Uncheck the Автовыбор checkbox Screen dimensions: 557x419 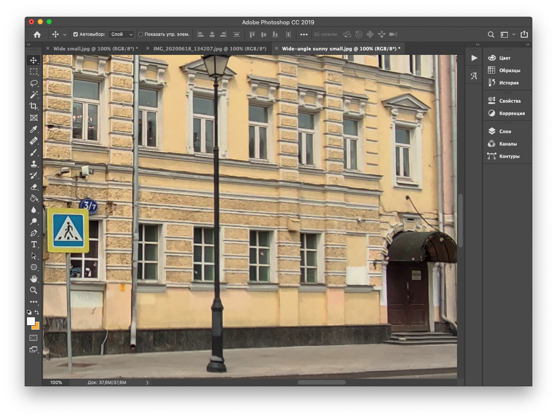tap(76, 35)
